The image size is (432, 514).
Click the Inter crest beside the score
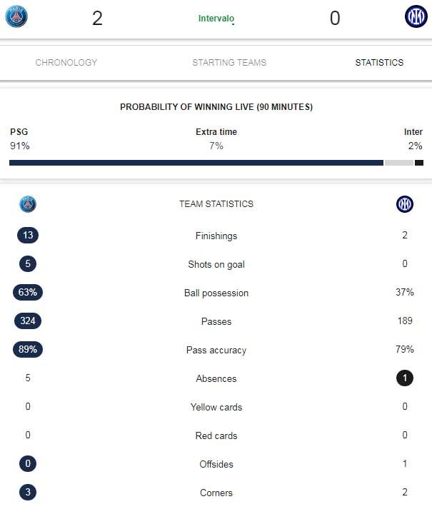(x=416, y=16)
